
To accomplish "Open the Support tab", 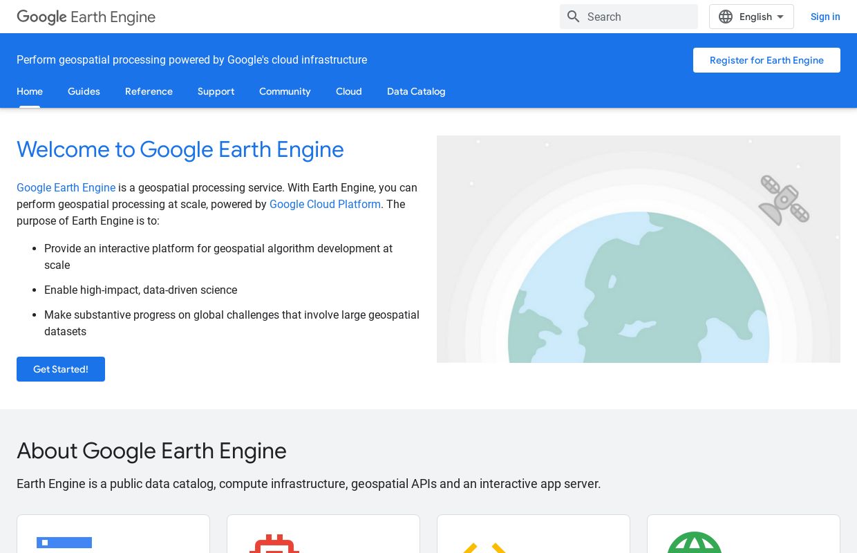I will point(216,91).
